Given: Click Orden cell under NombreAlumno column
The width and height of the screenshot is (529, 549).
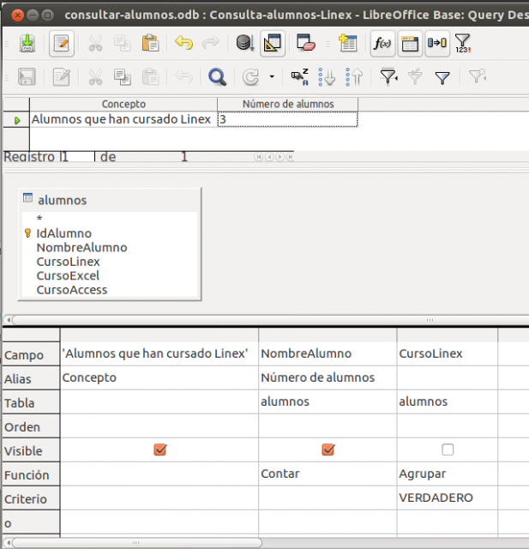Looking at the screenshot, I should tap(328, 425).
